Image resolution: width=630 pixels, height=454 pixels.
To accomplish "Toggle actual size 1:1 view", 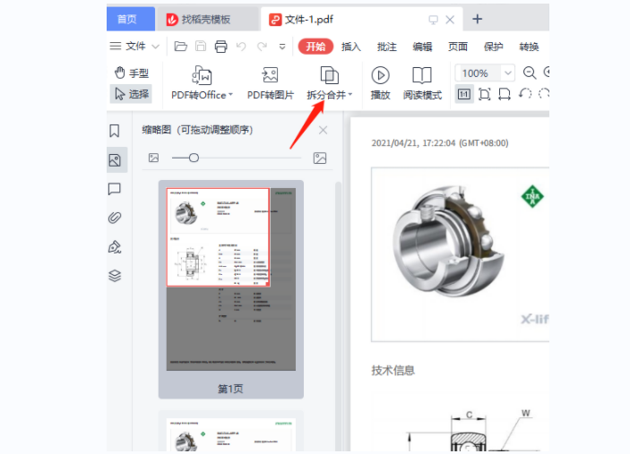I will (464, 94).
